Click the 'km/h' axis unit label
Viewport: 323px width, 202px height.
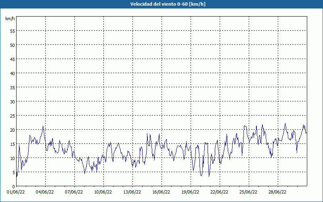tap(10, 19)
